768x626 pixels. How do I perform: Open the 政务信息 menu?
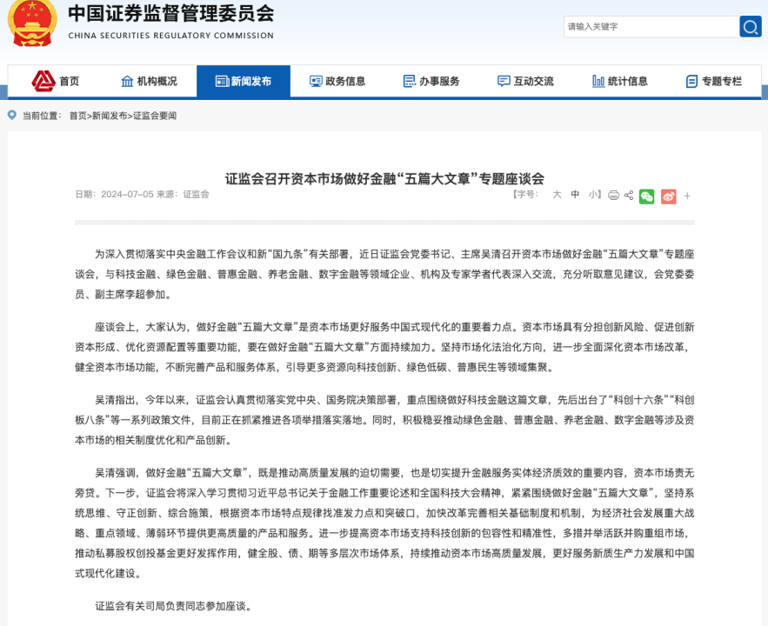[x=337, y=81]
